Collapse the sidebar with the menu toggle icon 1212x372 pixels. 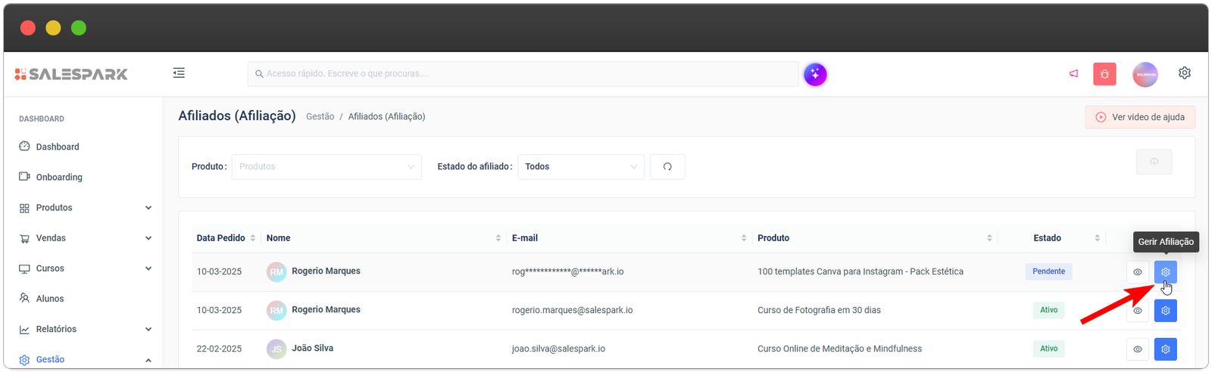pyautogui.click(x=179, y=73)
